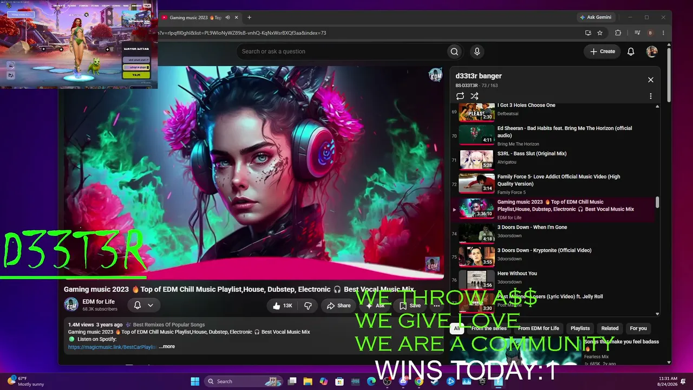Toggle shuffle for the d33t3r banger playlist

tap(474, 96)
